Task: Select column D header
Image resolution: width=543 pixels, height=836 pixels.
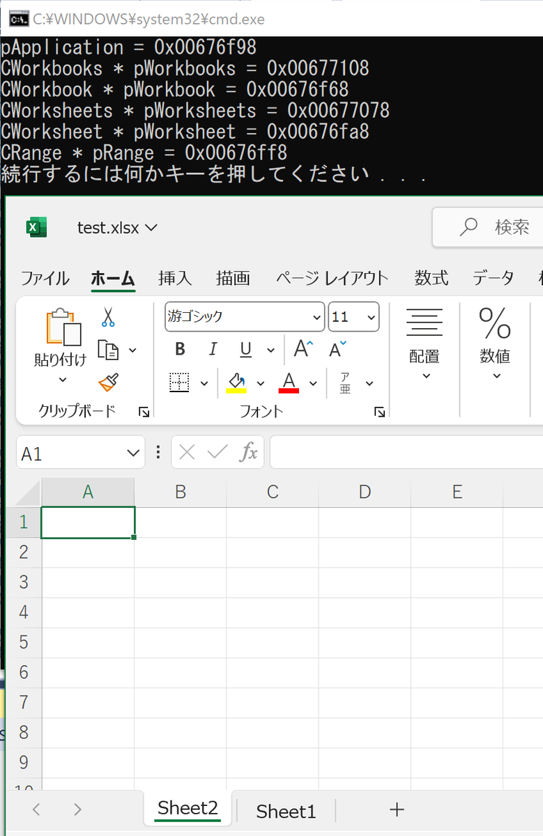Action: pos(365,492)
